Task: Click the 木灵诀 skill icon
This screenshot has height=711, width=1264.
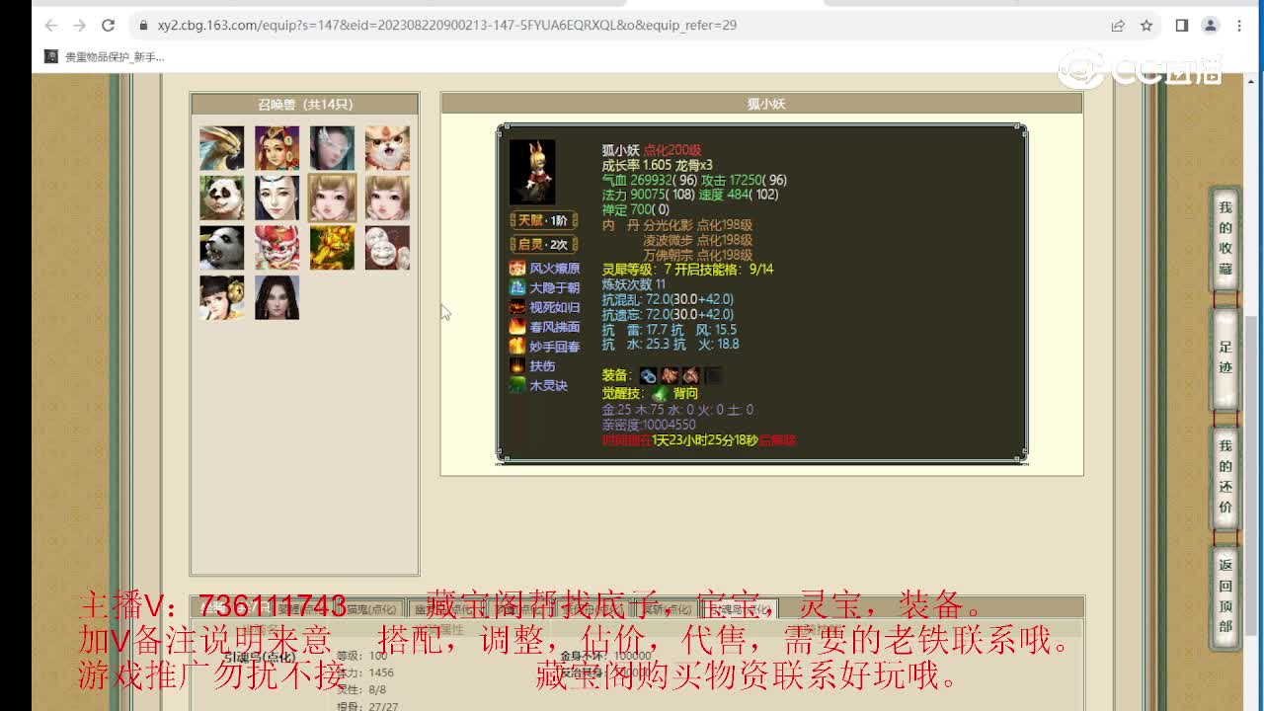Action: 517,385
